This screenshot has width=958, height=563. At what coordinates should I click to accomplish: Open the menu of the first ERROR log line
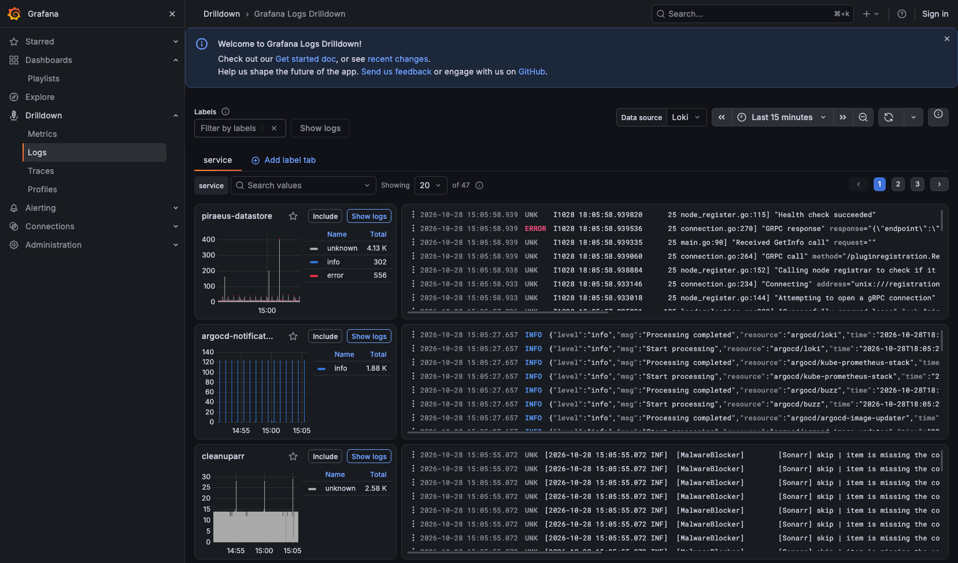pos(413,229)
